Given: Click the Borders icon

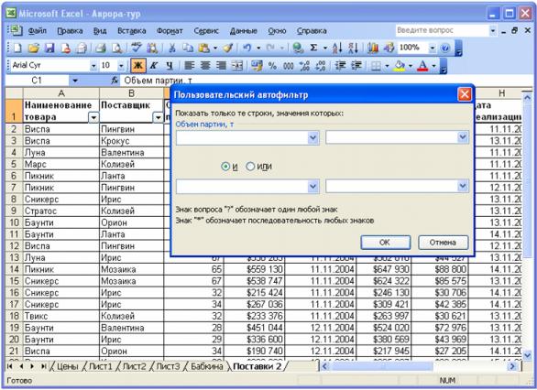Looking at the screenshot, I should [x=376, y=65].
